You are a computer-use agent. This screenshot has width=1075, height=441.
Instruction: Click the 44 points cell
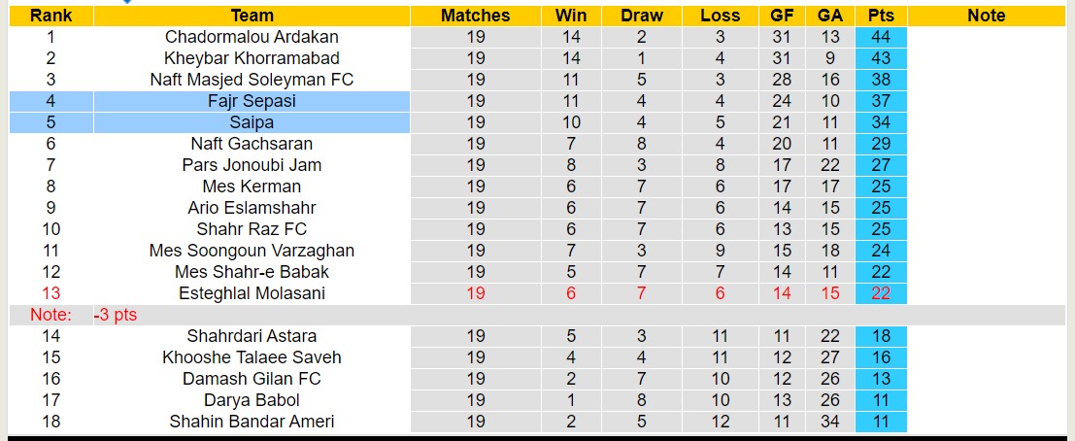click(880, 37)
